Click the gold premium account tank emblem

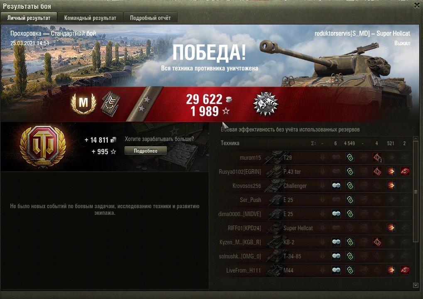coord(43,147)
